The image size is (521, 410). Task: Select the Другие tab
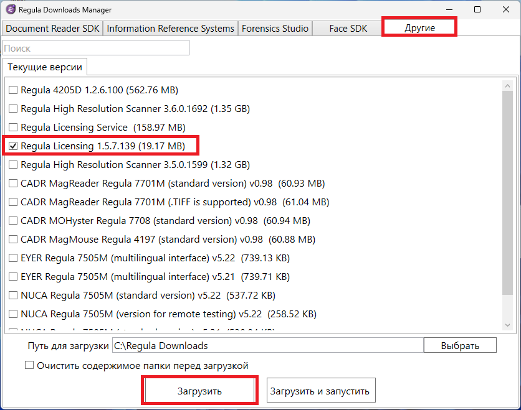coord(419,28)
